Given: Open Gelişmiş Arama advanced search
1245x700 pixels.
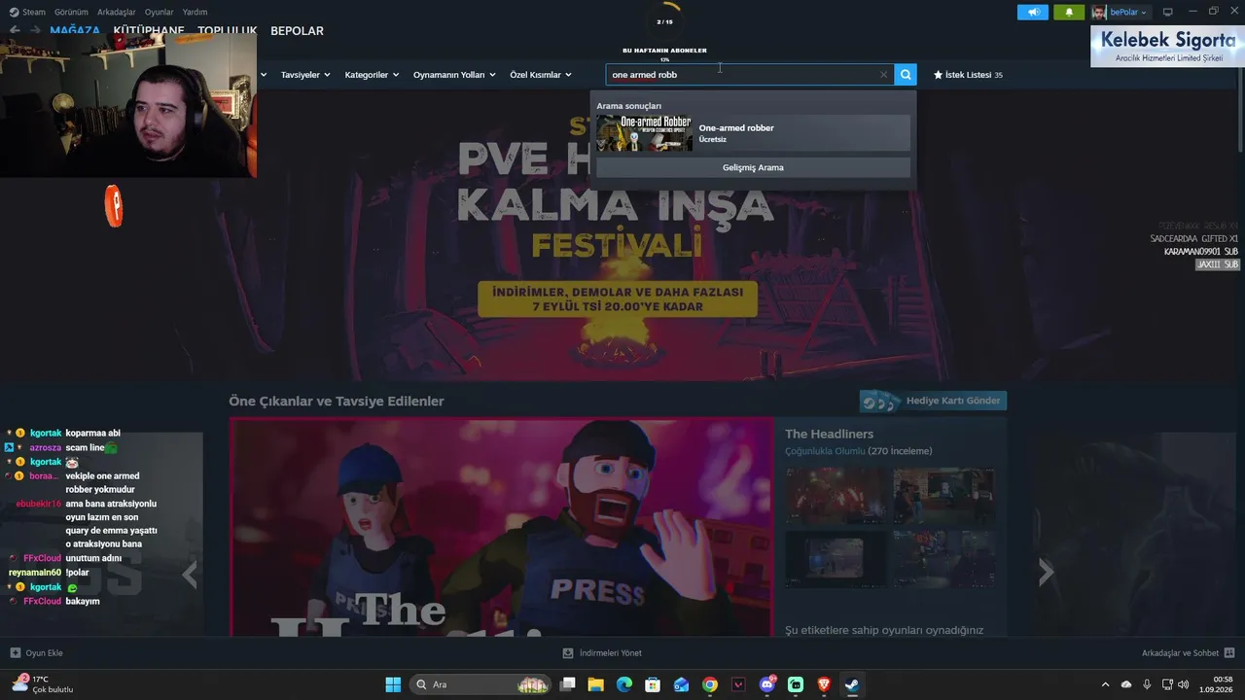Looking at the screenshot, I should coord(753,167).
